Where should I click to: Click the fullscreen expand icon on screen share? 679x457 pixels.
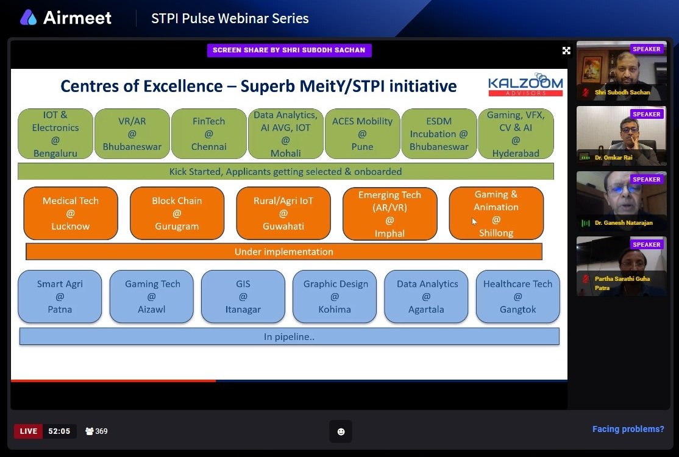(566, 51)
